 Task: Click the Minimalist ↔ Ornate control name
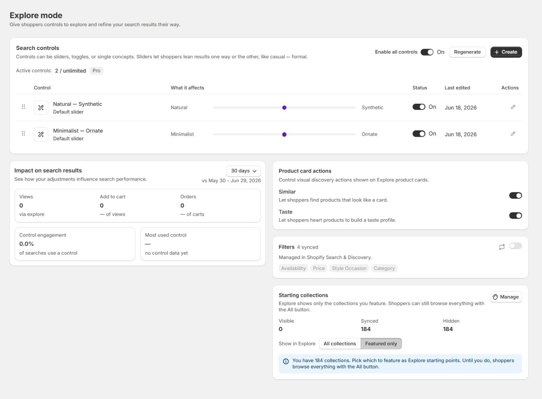78,131
